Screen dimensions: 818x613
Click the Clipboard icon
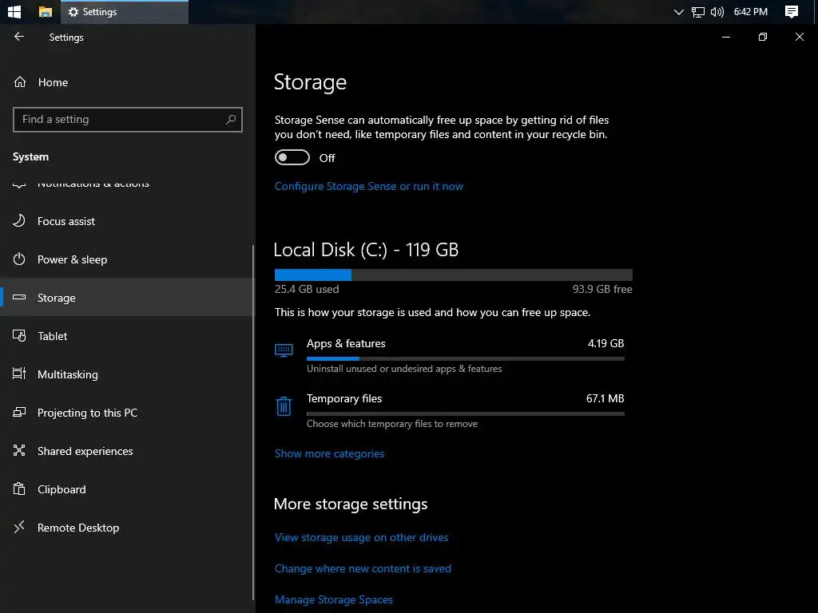point(19,489)
